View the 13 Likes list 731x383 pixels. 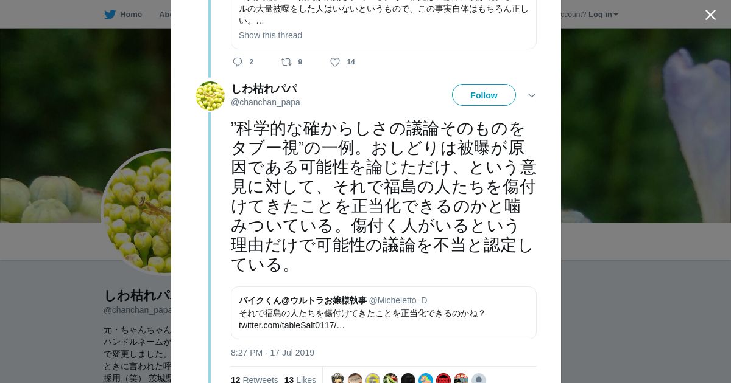300,380
